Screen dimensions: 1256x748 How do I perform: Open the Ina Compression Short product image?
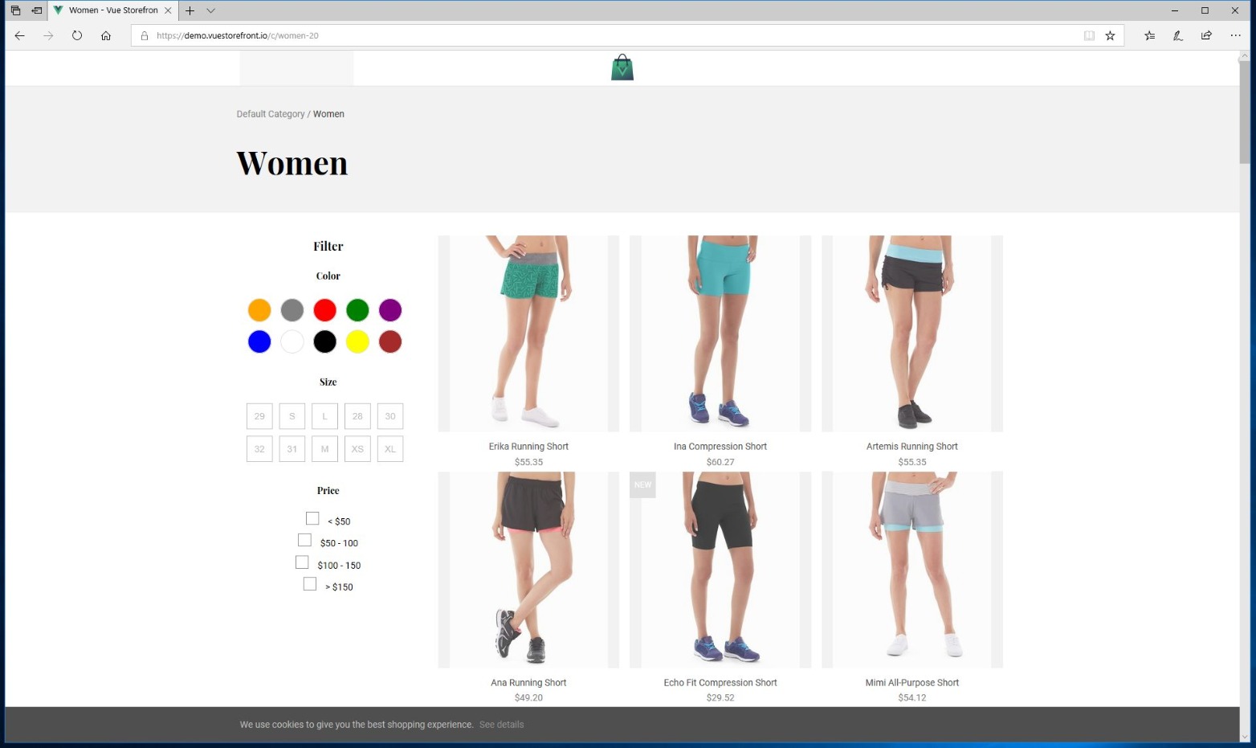720,333
